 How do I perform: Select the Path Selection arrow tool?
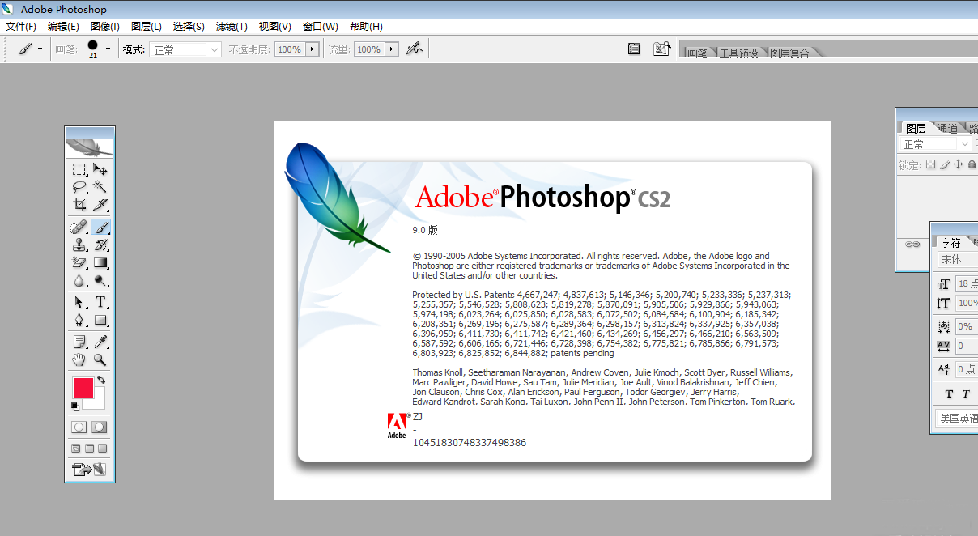pyautogui.click(x=79, y=303)
